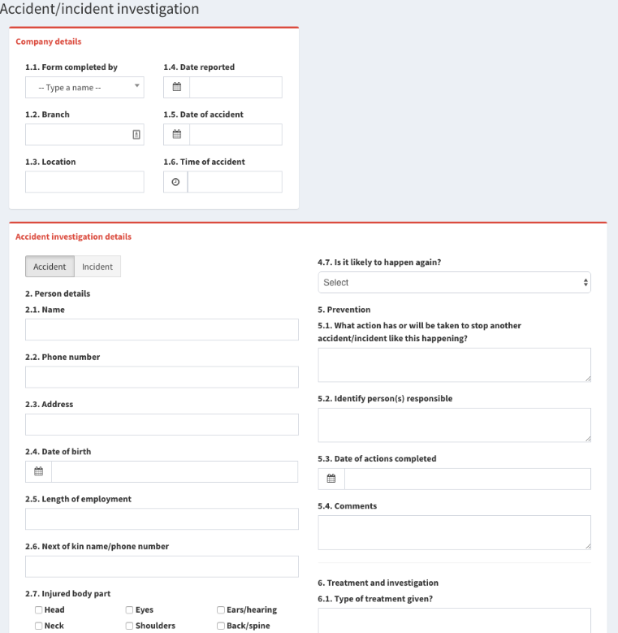
Task: Click the Identify person(s) responsible box
Action: (454, 425)
